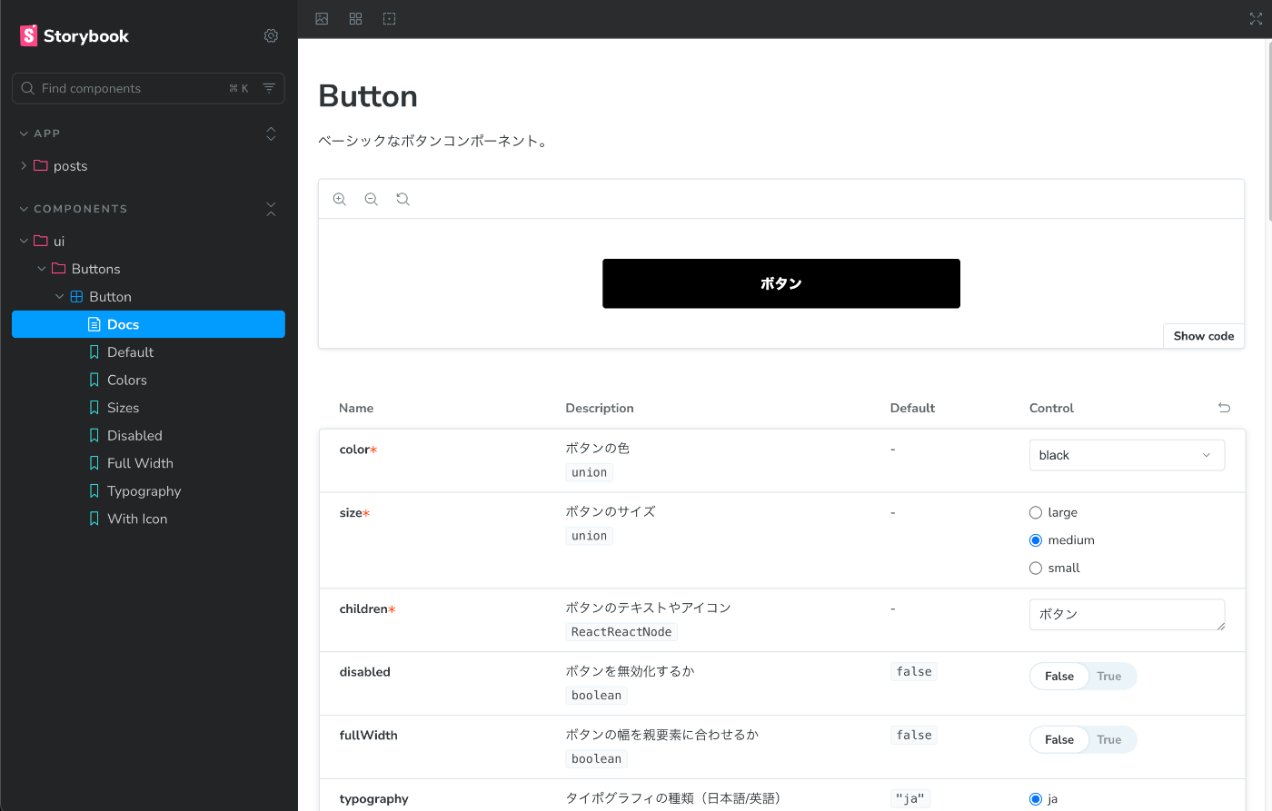Click the With Icon bookmark icon
The image size is (1272, 811).
[x=94, y=519]
